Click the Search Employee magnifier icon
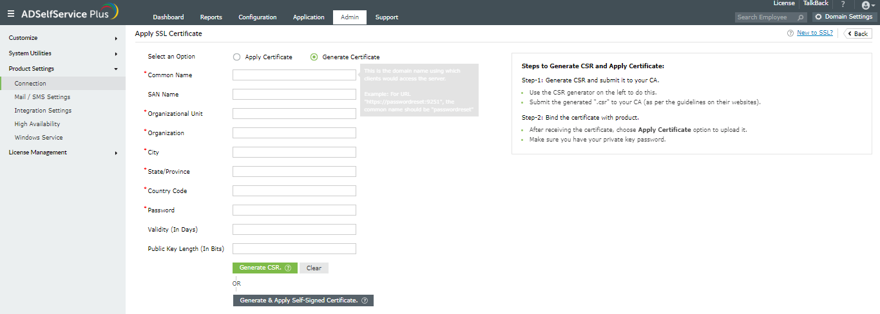 click(801, 17)
